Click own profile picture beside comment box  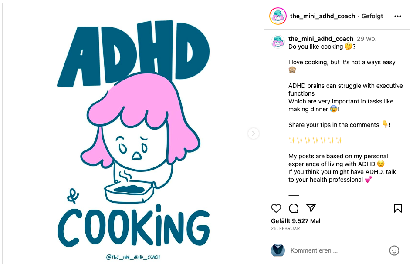278,250
